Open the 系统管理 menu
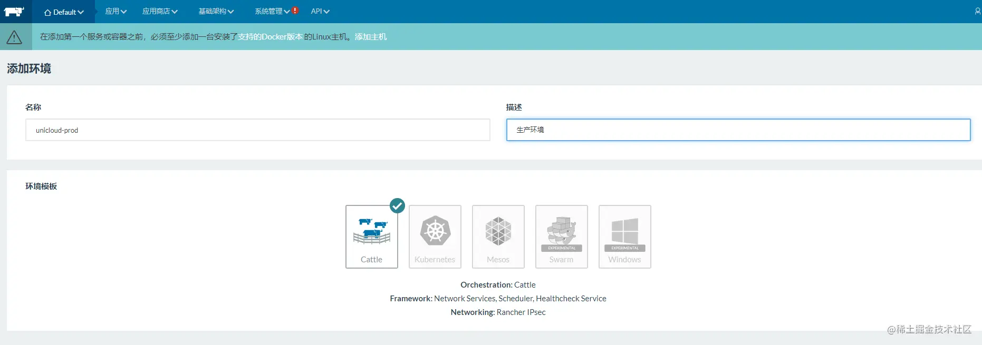982x345 pixels. click(x=272, y=11)
